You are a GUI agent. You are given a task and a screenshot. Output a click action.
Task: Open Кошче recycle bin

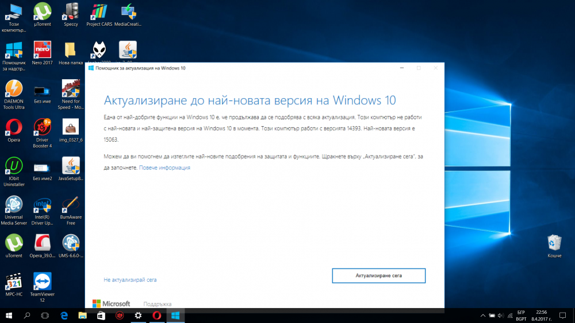point(554,246)
